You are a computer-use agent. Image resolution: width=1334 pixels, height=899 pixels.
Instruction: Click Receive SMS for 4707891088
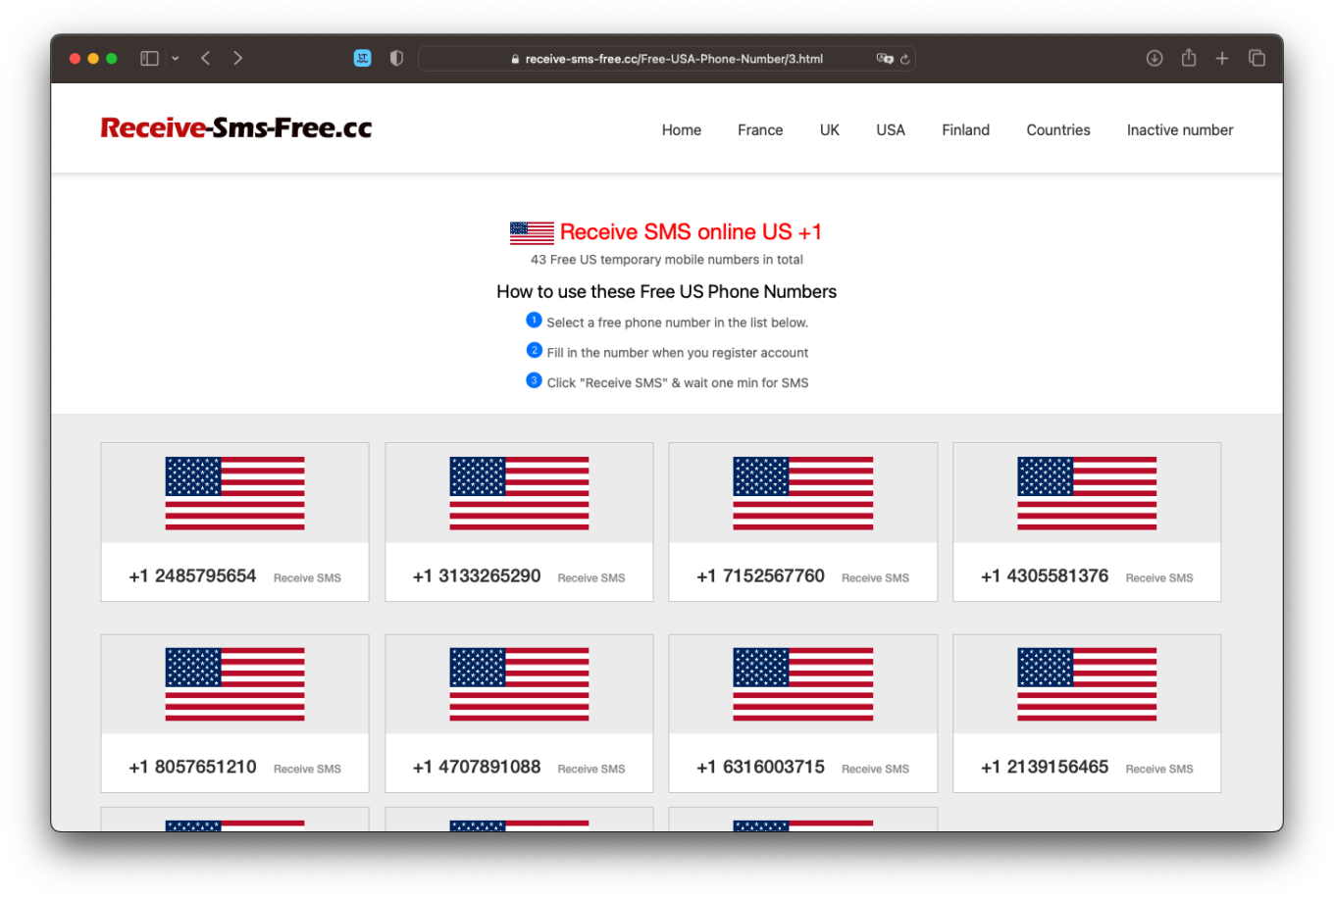coord(591,770)
